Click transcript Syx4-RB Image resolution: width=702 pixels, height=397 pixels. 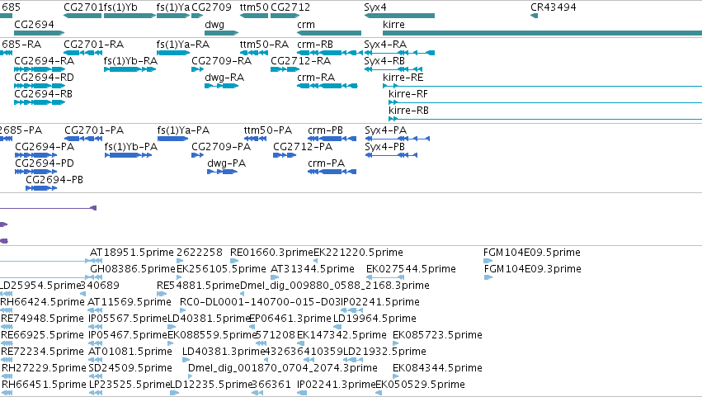[393, 69]
